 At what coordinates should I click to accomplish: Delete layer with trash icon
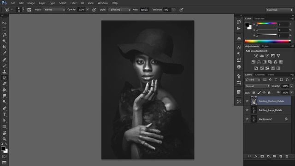tap(287, 156)
